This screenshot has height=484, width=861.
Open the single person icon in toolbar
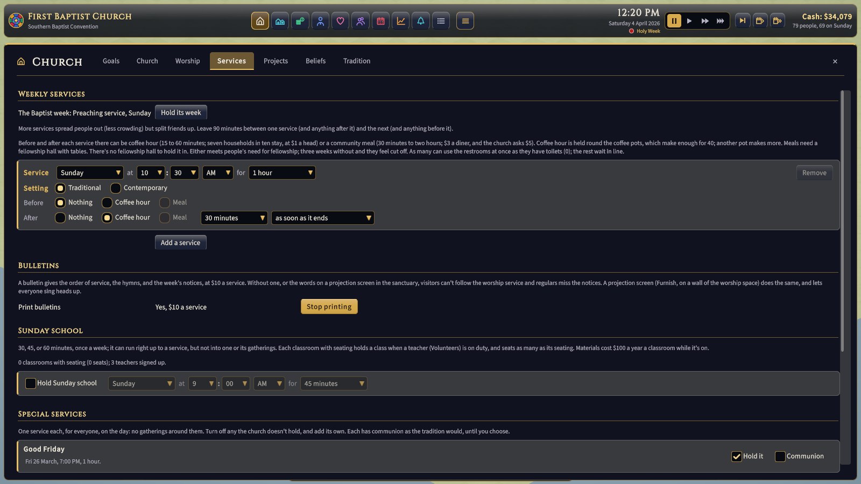tap(320, 21)
